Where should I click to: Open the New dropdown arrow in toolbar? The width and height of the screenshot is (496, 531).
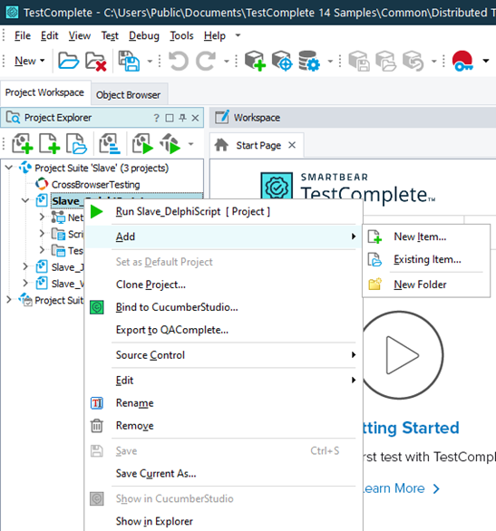(x=42, y=61)
